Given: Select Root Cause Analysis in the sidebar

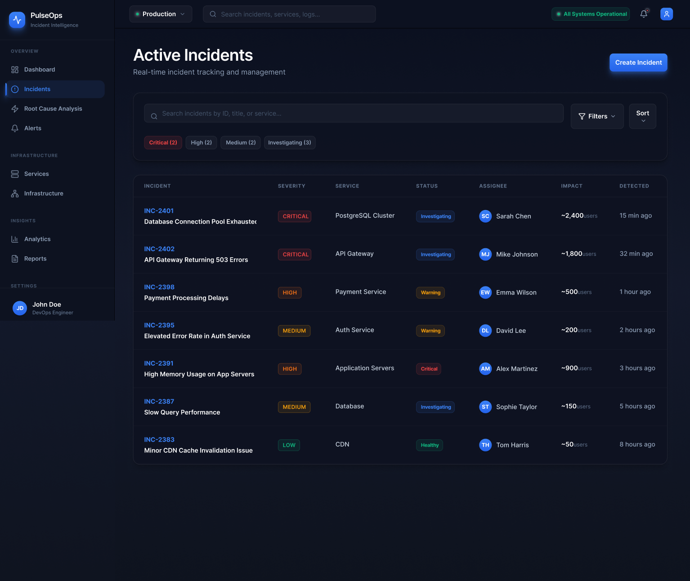Looking at the screenshot, I should [x=53, y=108].
